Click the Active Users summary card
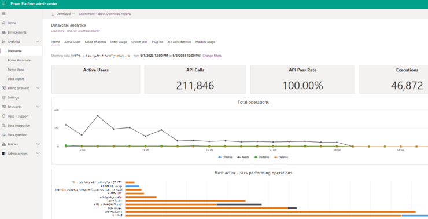Screen dimensions: 428x219 coord(96,79)
